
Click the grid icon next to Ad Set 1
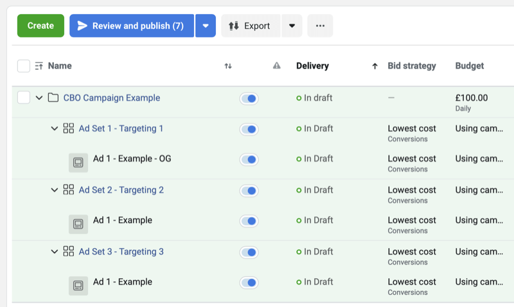point(69,128)
